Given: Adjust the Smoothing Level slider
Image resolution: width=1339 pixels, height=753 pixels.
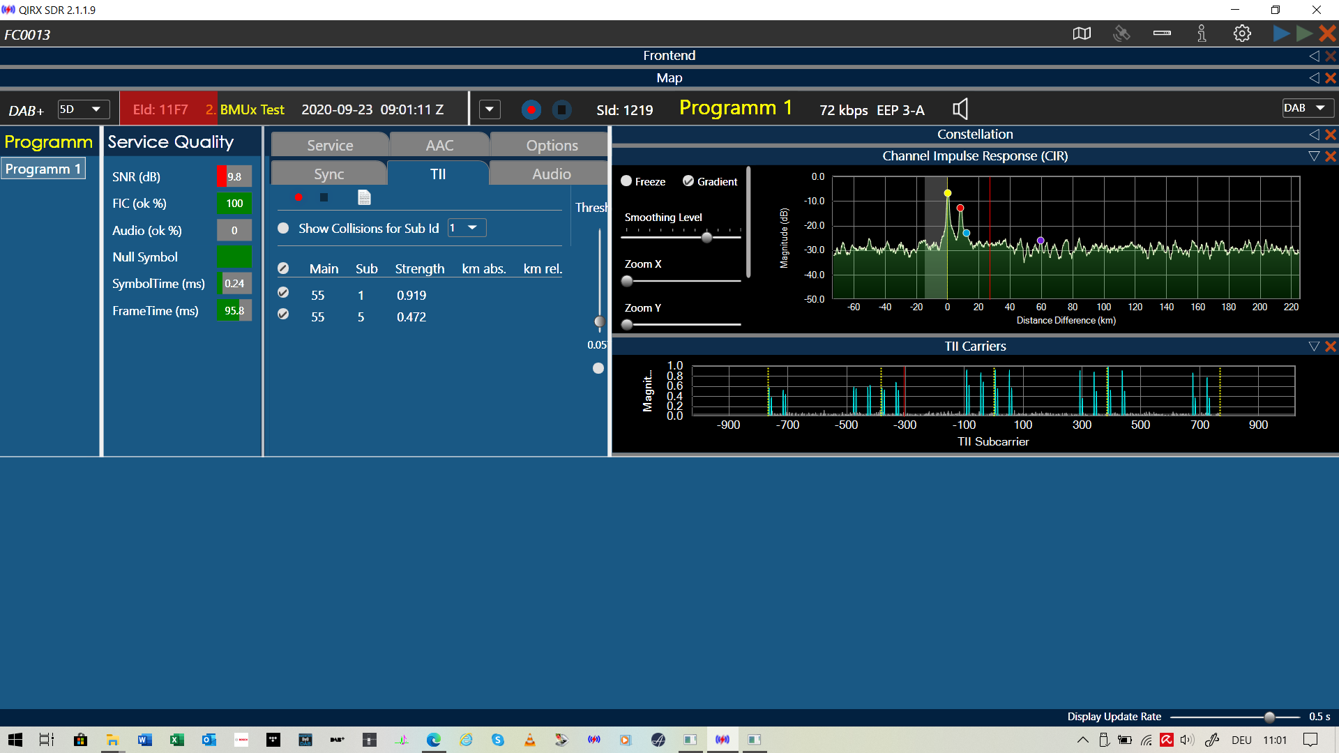Looking at the screenshot, I should 706,238.
